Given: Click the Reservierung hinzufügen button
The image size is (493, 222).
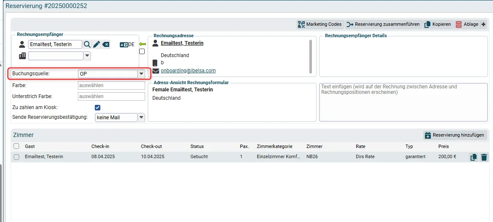Looking at the screenshot, I should click(x=454, y=135).
